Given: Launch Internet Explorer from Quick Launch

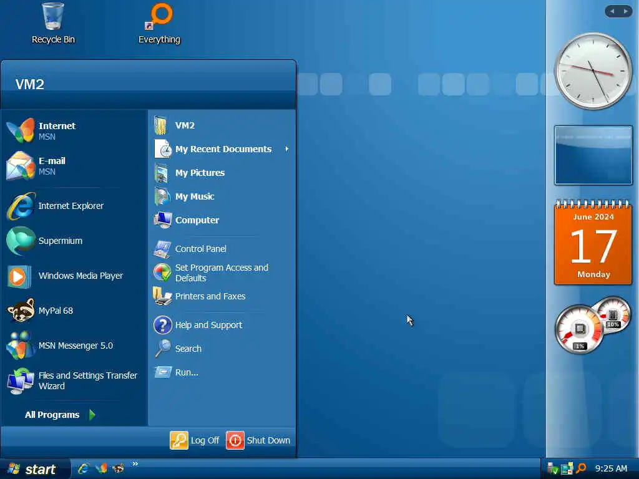Looking at the screenshot, I should 84,468.
